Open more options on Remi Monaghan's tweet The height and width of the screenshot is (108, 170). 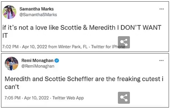pos(161,61)
